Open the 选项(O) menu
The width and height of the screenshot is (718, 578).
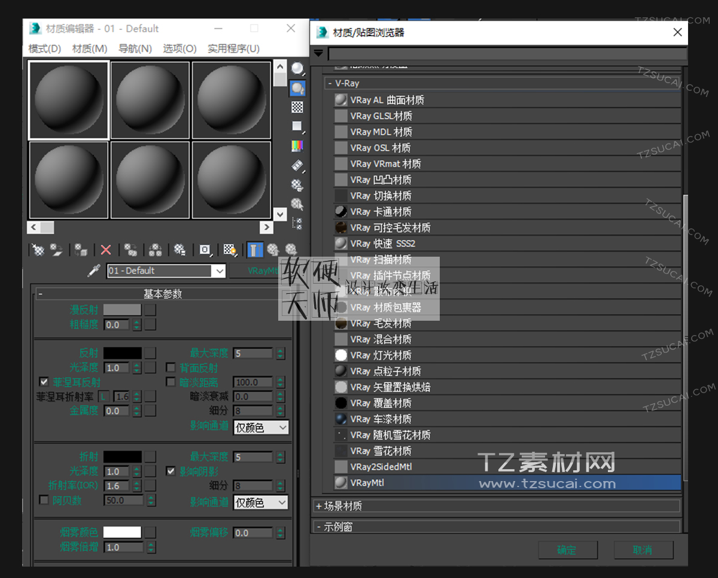click(180, 48)
